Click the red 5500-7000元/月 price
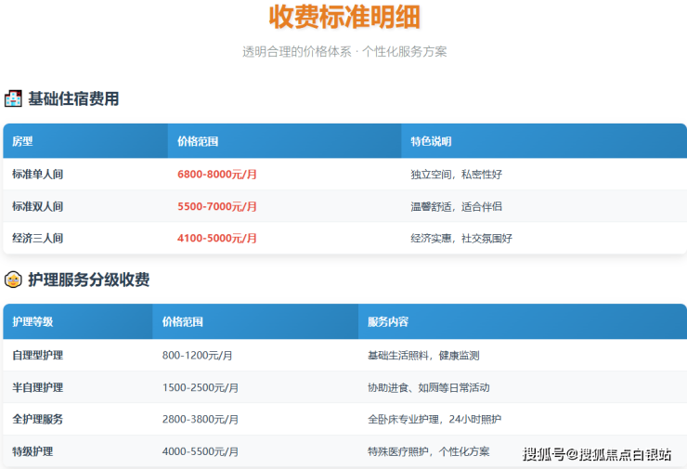This screenshot has width=687, height=469. coord(217,206)
